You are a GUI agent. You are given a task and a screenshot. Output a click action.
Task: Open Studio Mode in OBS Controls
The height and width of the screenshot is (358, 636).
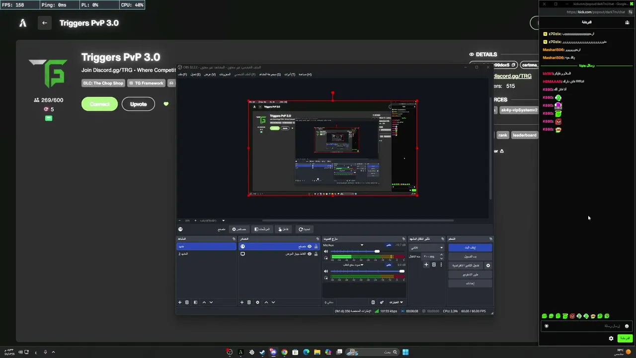point(470,274)
